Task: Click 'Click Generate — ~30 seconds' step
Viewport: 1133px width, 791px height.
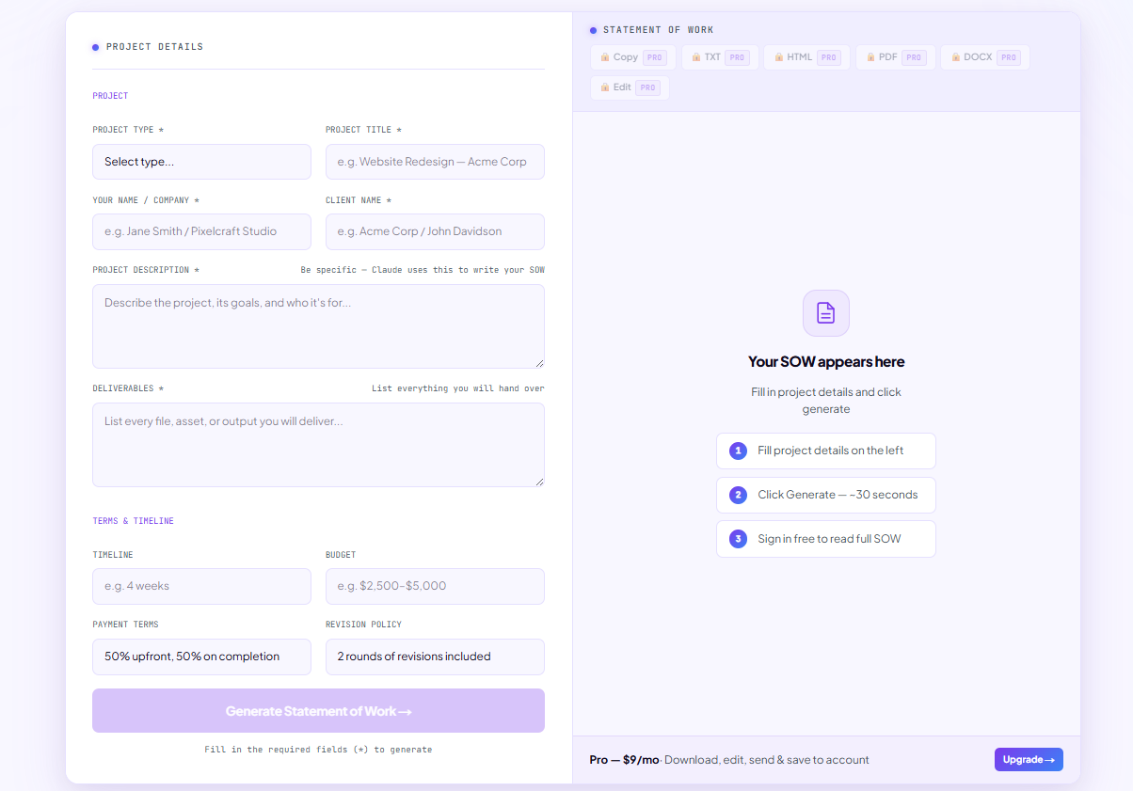Action: tap(826, 495)
